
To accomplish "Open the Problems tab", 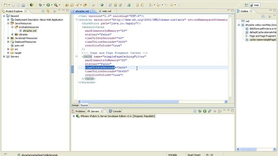I will [x=78, y=111].
